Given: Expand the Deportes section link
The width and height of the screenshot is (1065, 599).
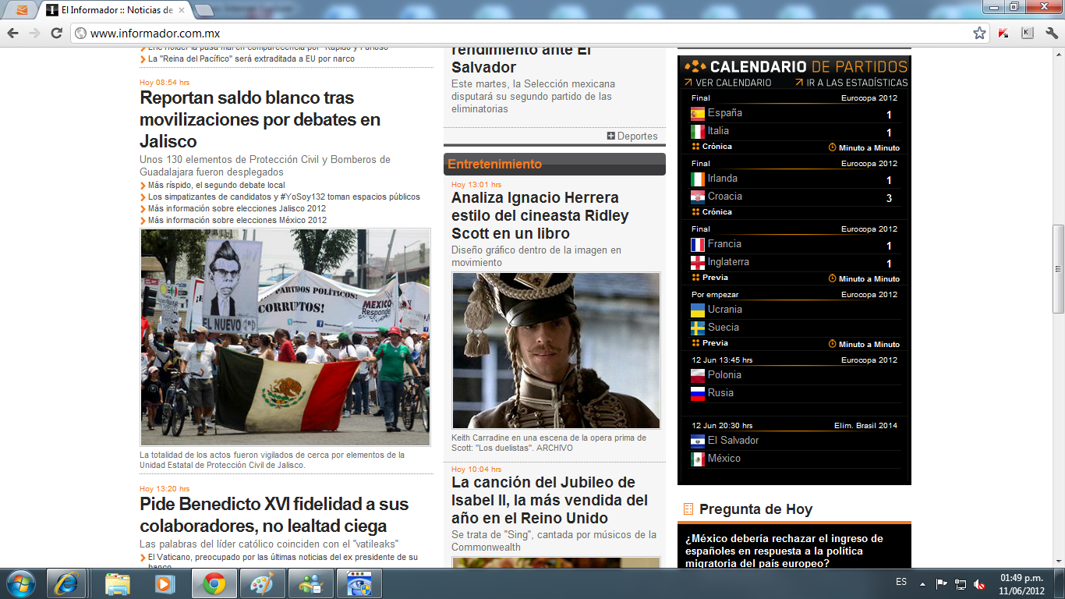Looking at the screenshot, I should [632, 136].
